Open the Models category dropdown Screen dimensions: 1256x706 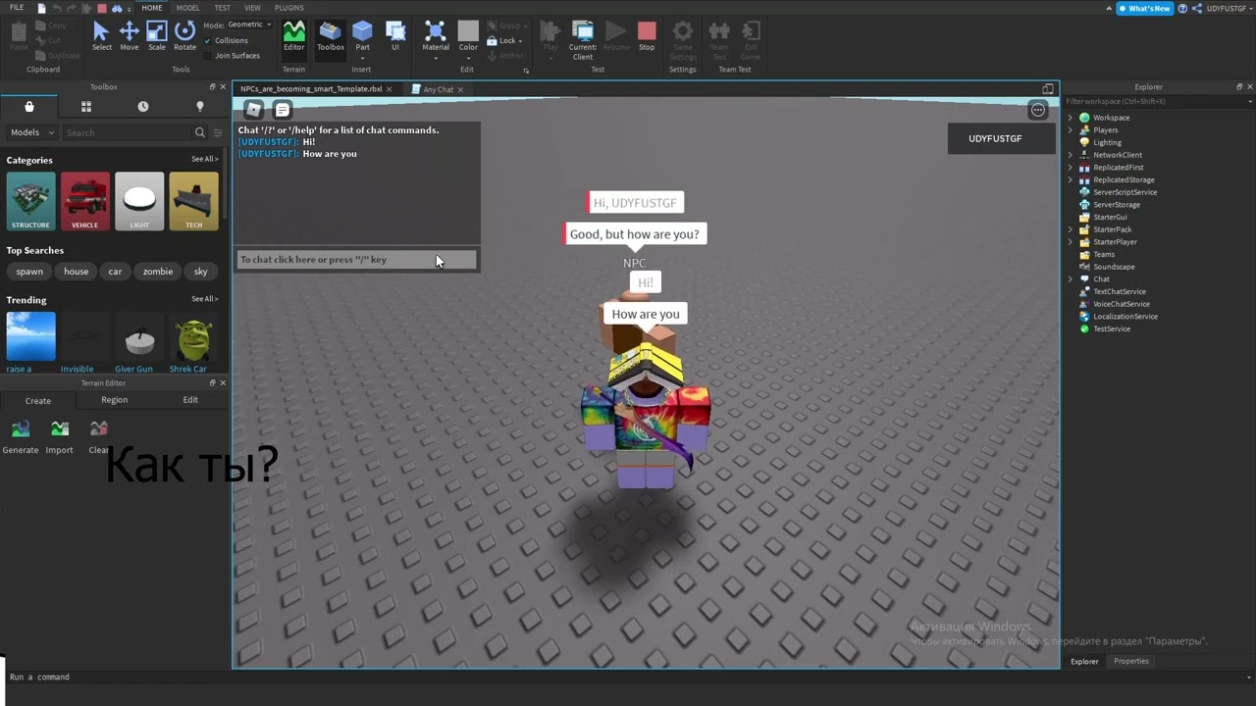click(x=31, y=132)
